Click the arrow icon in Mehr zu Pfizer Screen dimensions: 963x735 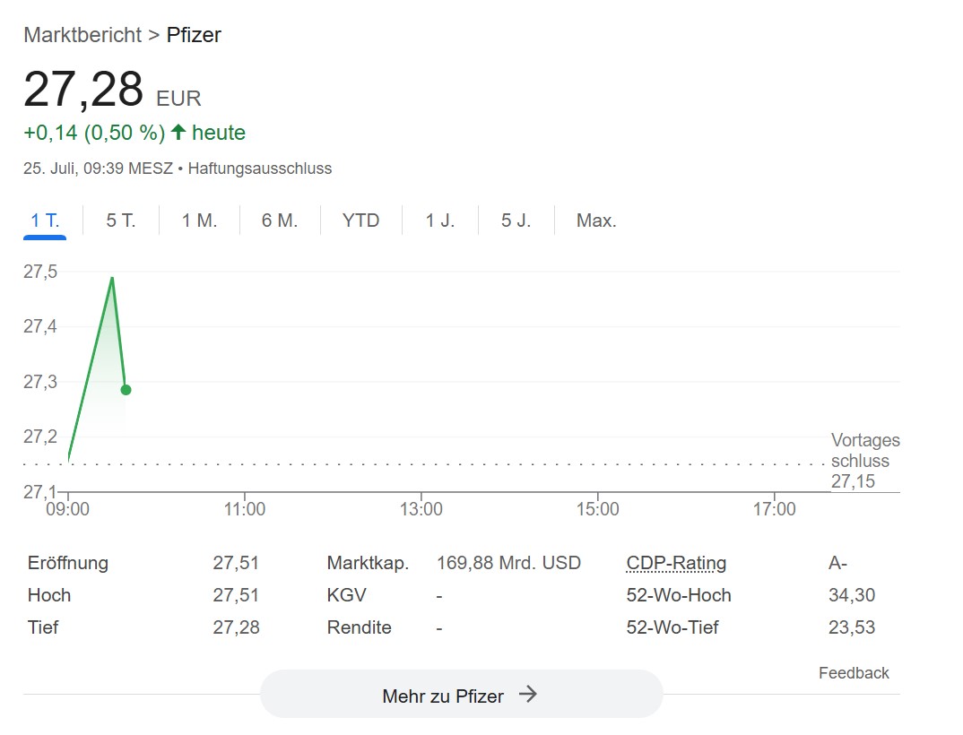[527, 695]
